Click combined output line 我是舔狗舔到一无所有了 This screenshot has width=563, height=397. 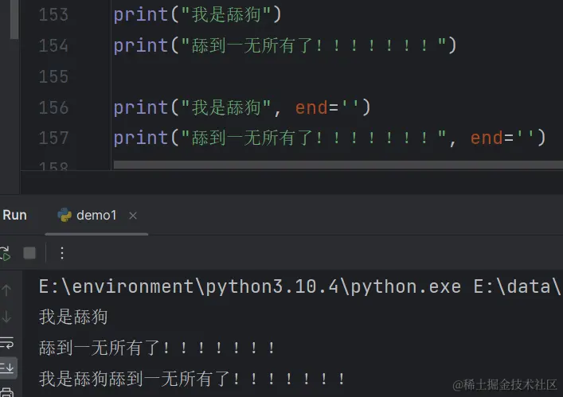pos(193,379)
